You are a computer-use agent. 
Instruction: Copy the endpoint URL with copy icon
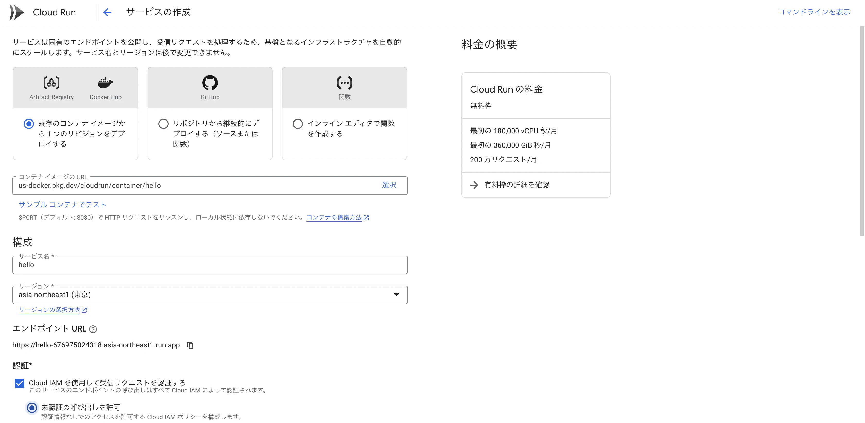pyautogui.click(x=191, y=345)
